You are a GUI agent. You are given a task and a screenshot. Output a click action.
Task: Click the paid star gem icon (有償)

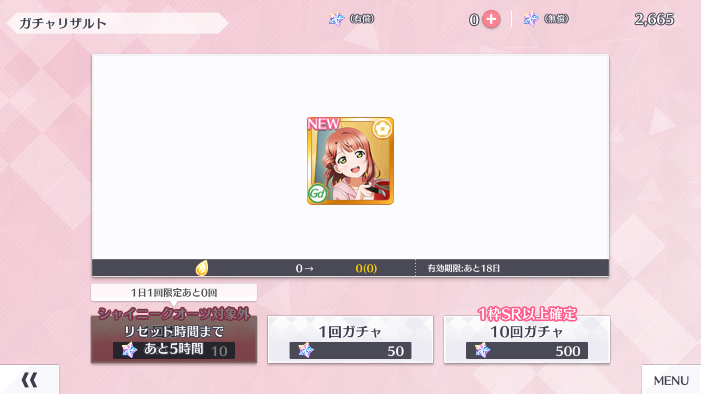click(x=336, y=19)
